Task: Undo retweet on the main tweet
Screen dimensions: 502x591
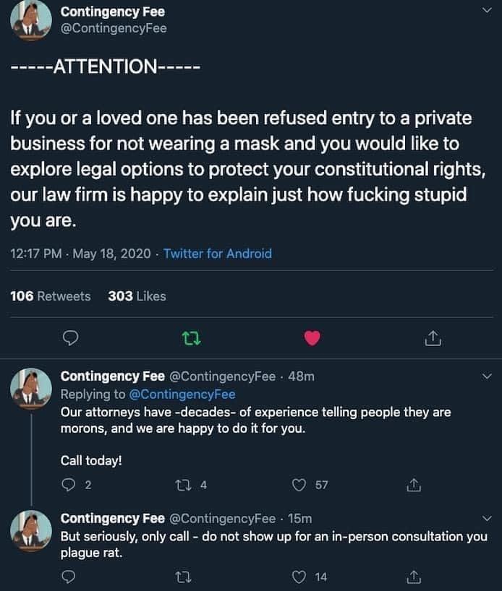Action: pos(191,337)
